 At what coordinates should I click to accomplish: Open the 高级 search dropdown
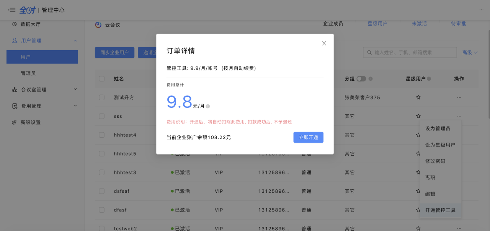click(x=470, y=52)
